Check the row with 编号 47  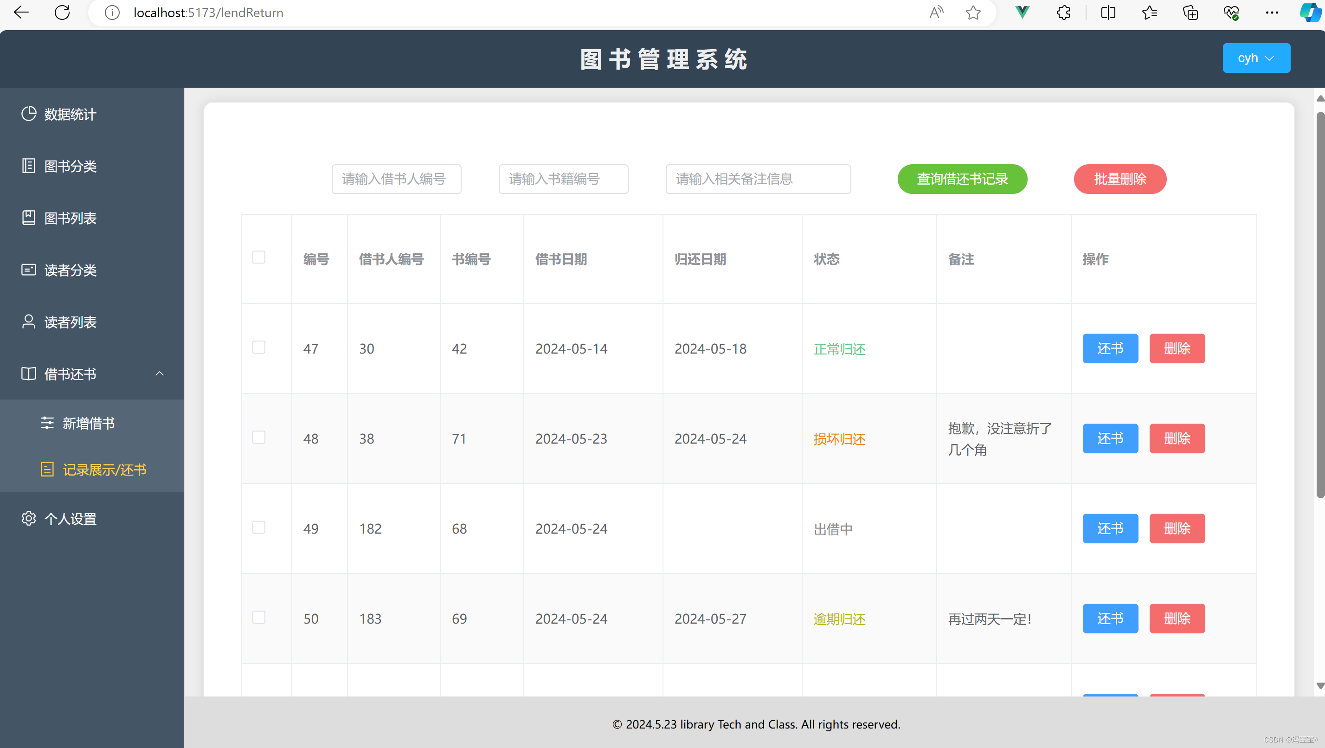[x=259, y=347]
